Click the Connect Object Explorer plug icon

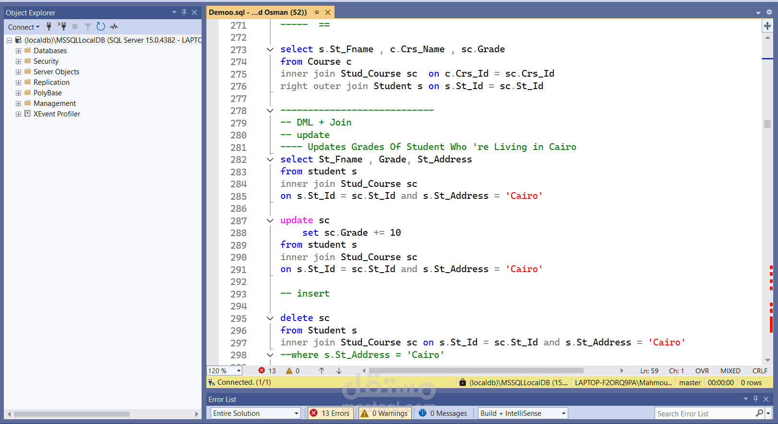coord(49,26)
